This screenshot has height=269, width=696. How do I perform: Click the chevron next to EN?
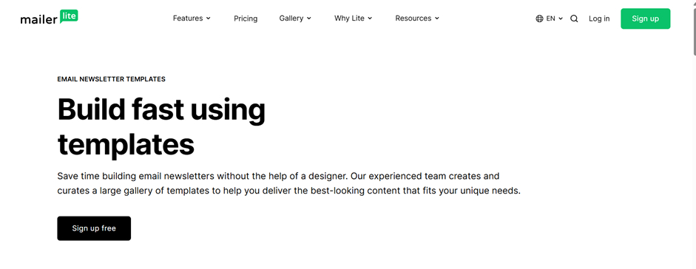(x=561, y=18)
